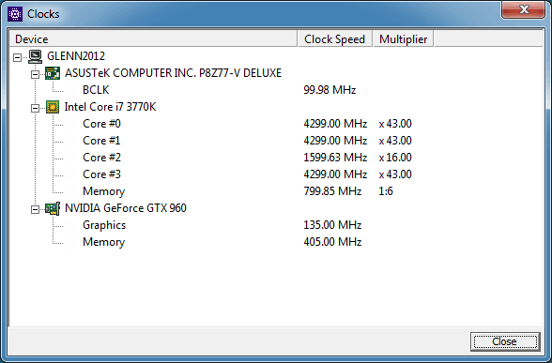Viewport: 552px width, 363px height.
Task: Close the Clocks window via title bar X
Action: coord(524,9)
